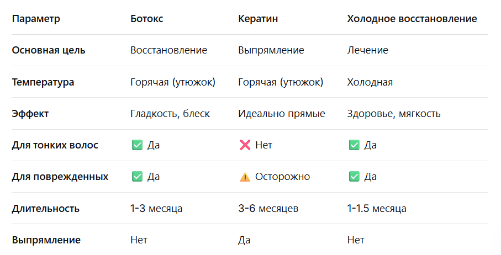501x255 pixels.
Task: Click green checkmark in Холодное восстановление thin hair row
Action: [354, 145]
